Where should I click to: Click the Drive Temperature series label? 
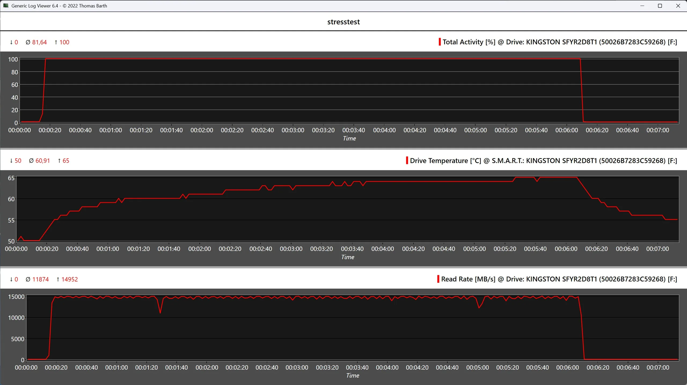(543, 160)
